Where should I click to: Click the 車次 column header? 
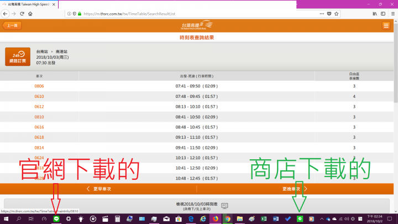(39, 76)
